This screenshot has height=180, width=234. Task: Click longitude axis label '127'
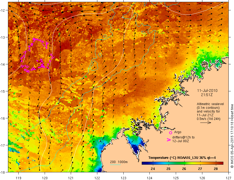(x=228, y=178)
